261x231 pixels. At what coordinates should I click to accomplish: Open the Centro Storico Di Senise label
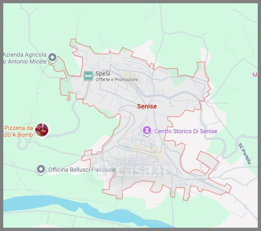(x=185, y=131)
